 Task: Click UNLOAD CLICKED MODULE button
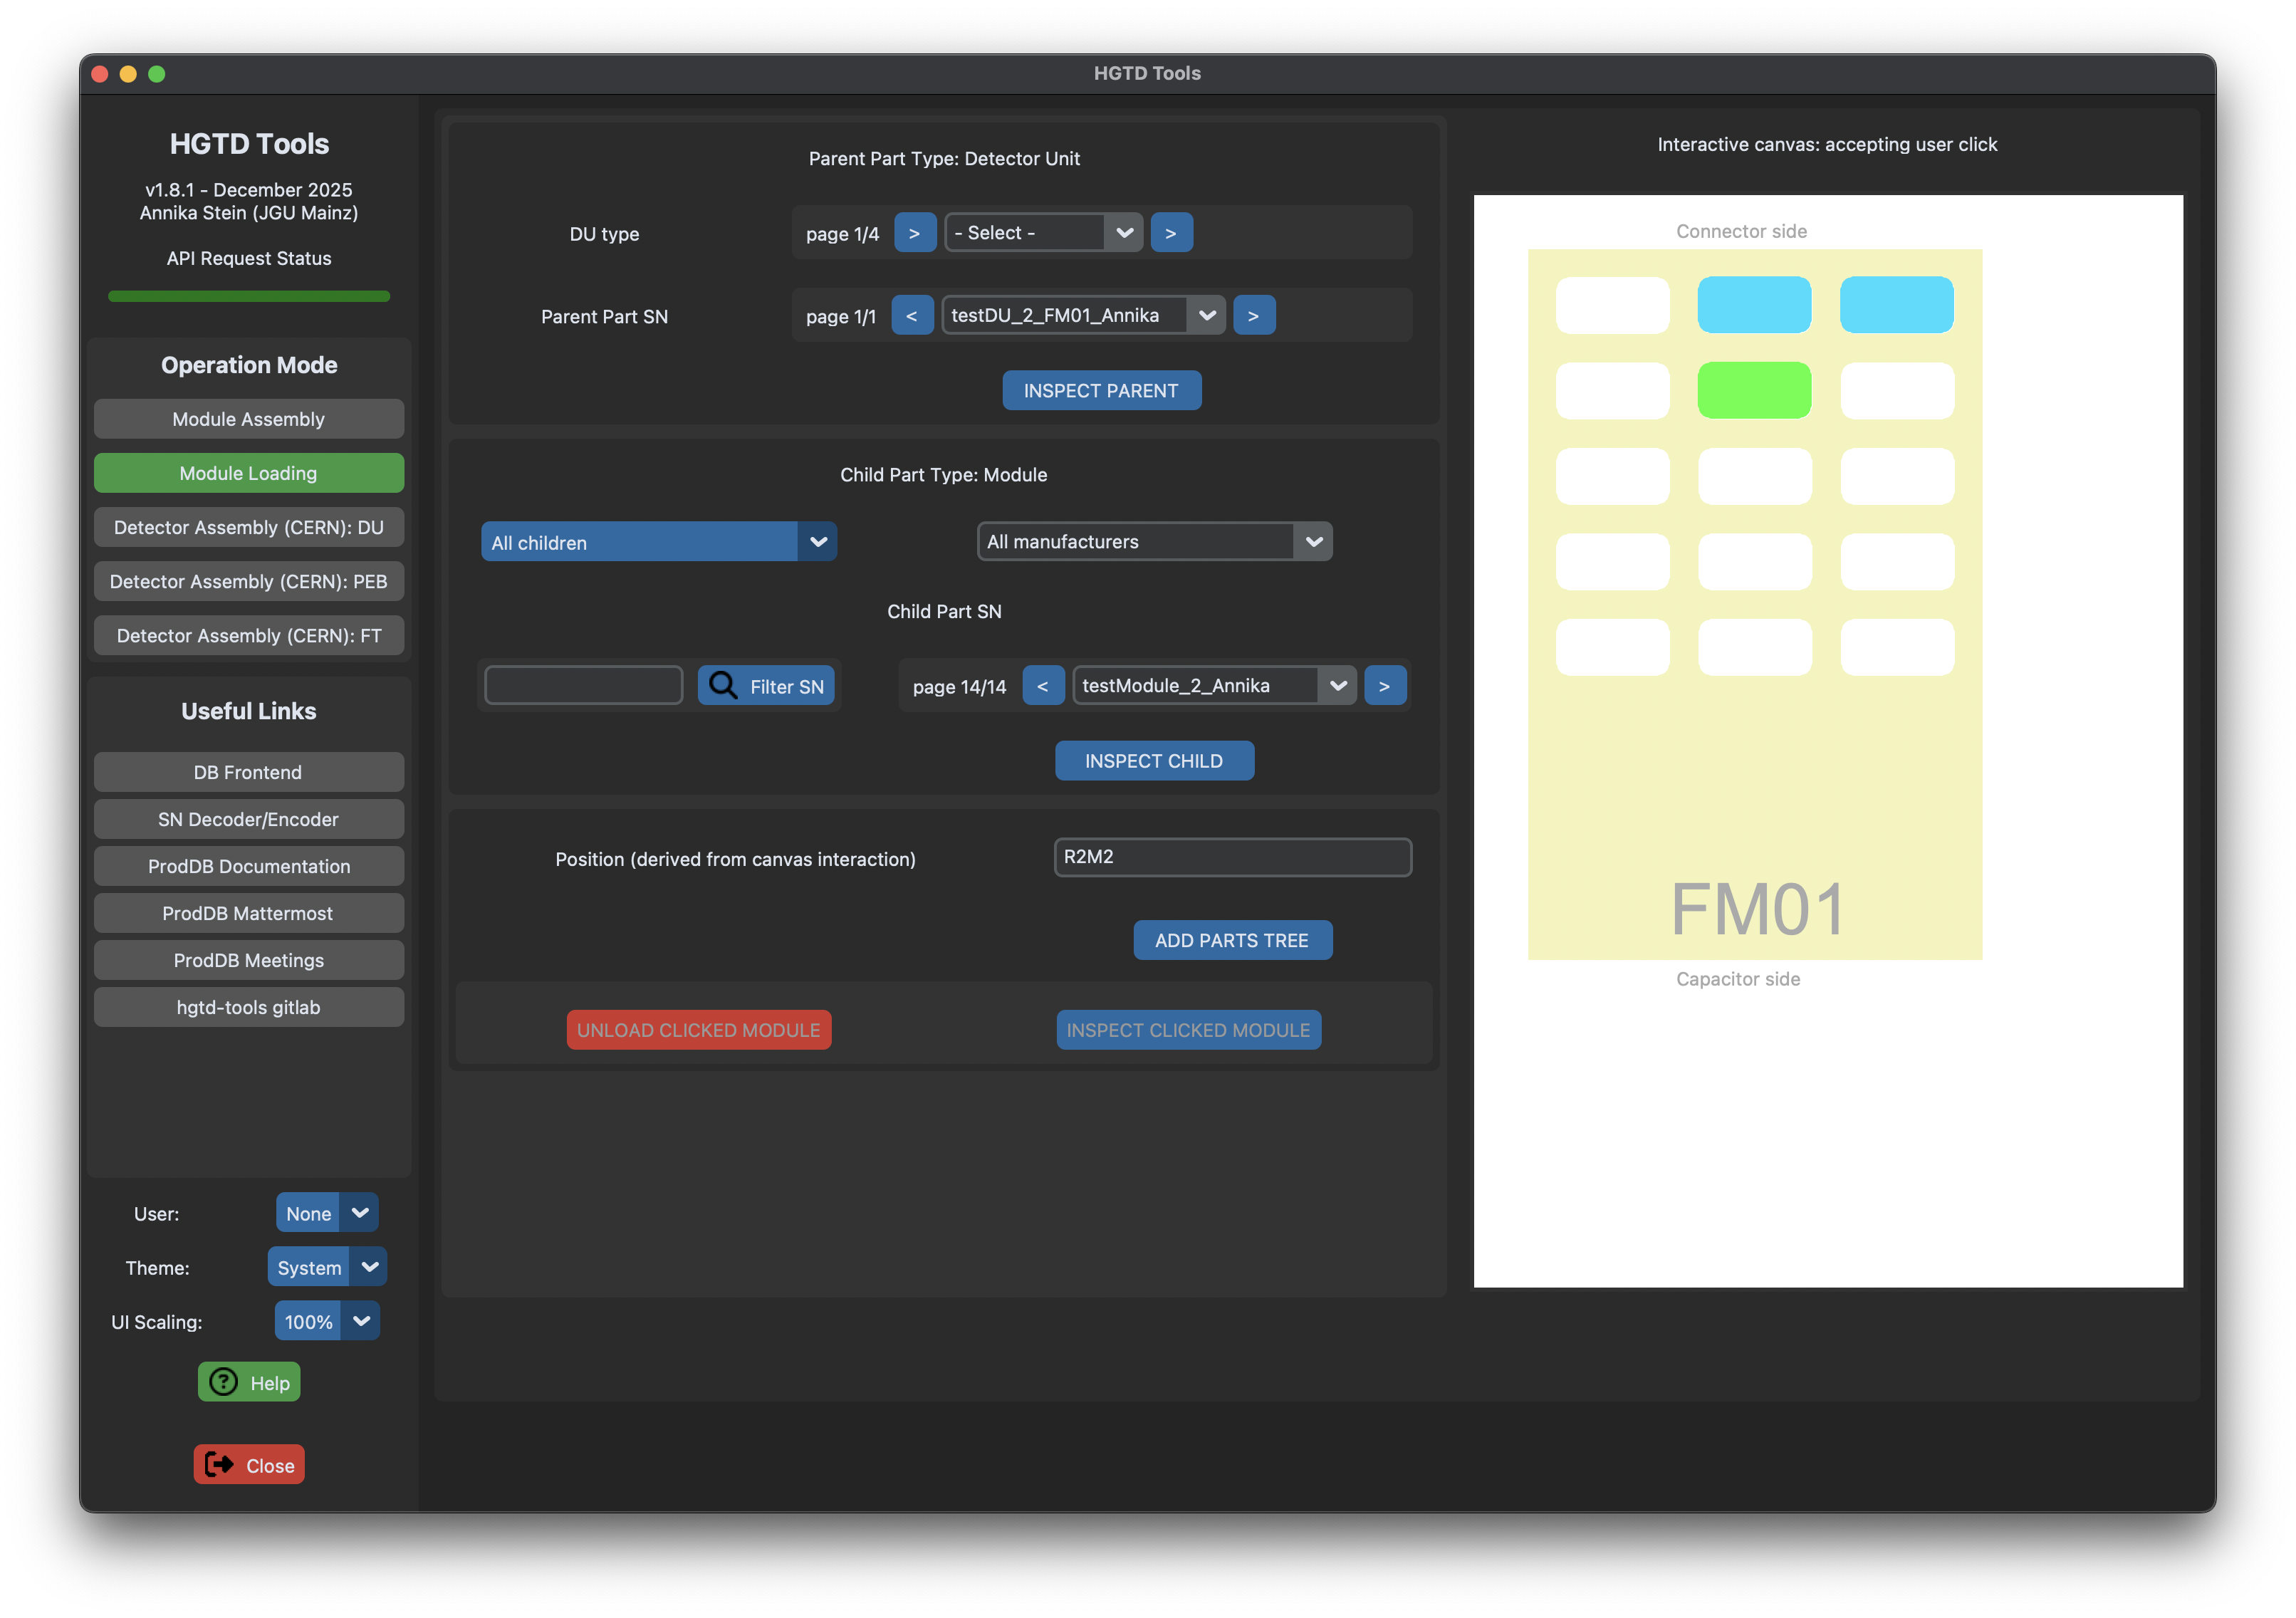pyautogui.click(x=699, y=1030)
